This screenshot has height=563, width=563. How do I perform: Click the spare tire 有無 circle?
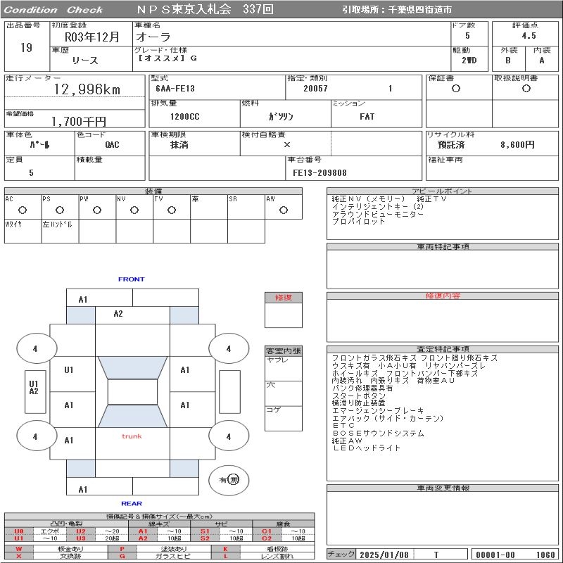229,480
